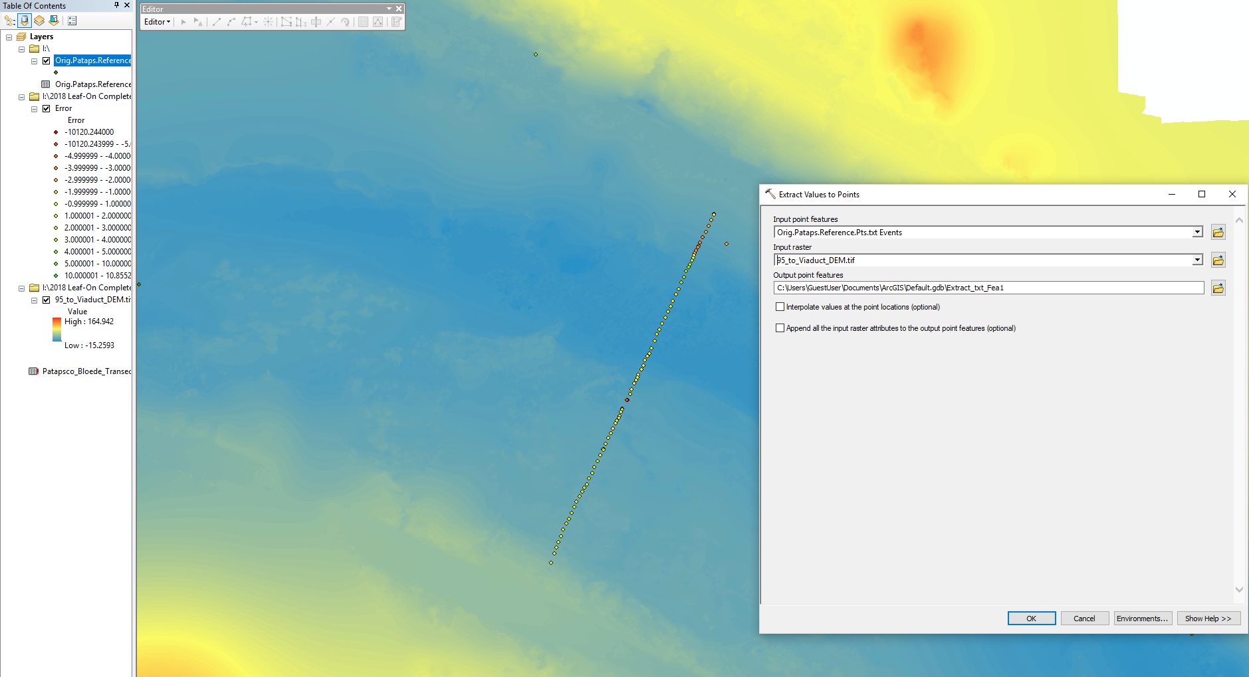1249x677 pixels.
Task: Open the Input raster dropdown
Action: 1197,260
